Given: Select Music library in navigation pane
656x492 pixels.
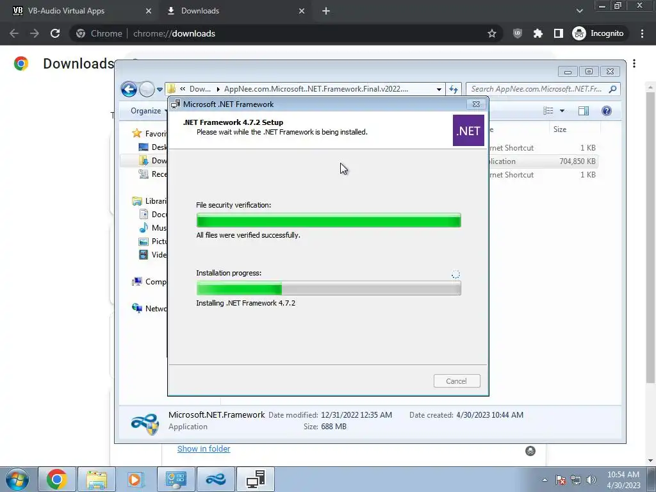Looking at the screenshot, I should click(152, 228).
